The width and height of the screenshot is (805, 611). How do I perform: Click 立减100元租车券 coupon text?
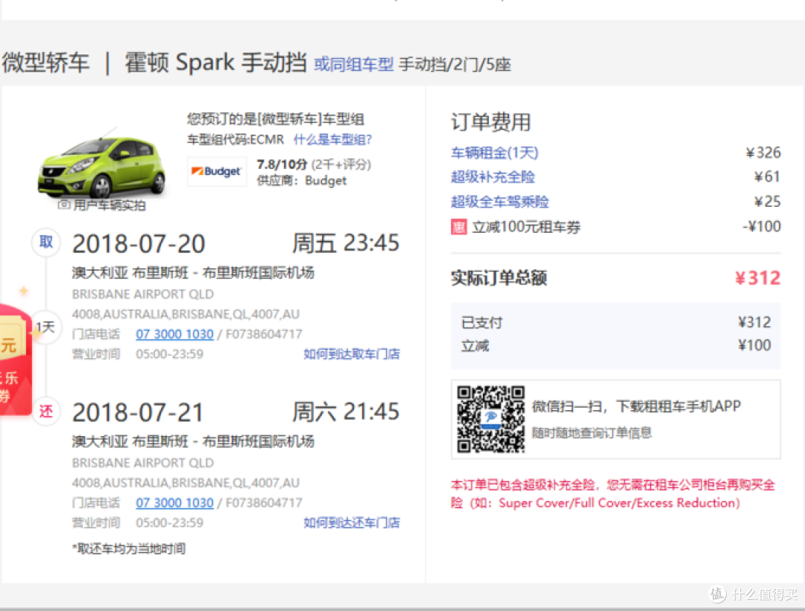(526, 226)
